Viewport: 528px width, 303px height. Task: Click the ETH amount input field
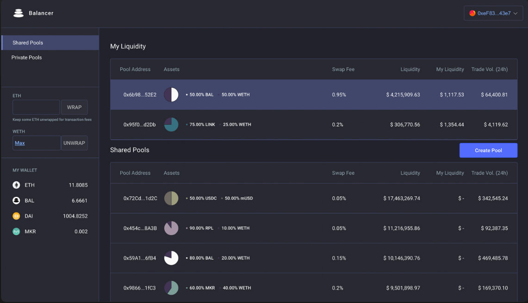pyautogui.click(x=36, y=107)
